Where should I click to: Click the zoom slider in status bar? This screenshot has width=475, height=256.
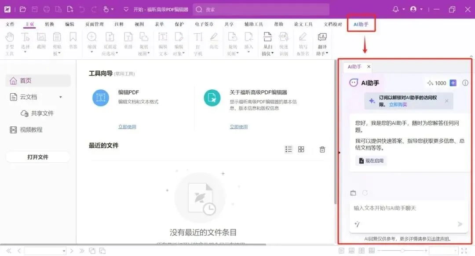(x=402, y=251)
